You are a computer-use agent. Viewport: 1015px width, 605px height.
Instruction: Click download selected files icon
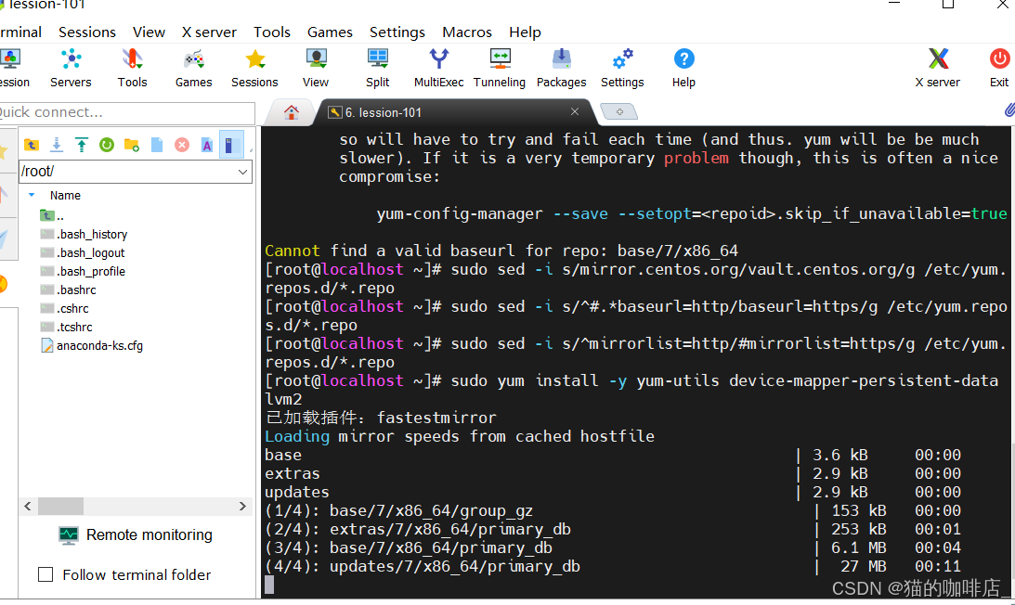(x=57, y=145)
